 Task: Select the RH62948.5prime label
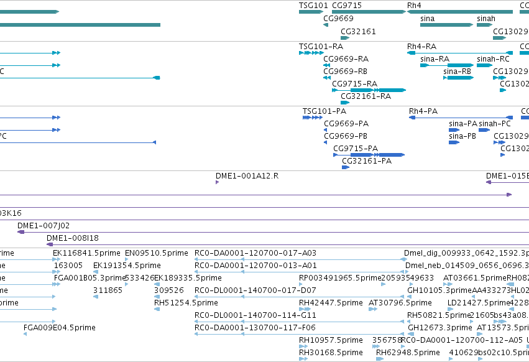pos(408,353)
